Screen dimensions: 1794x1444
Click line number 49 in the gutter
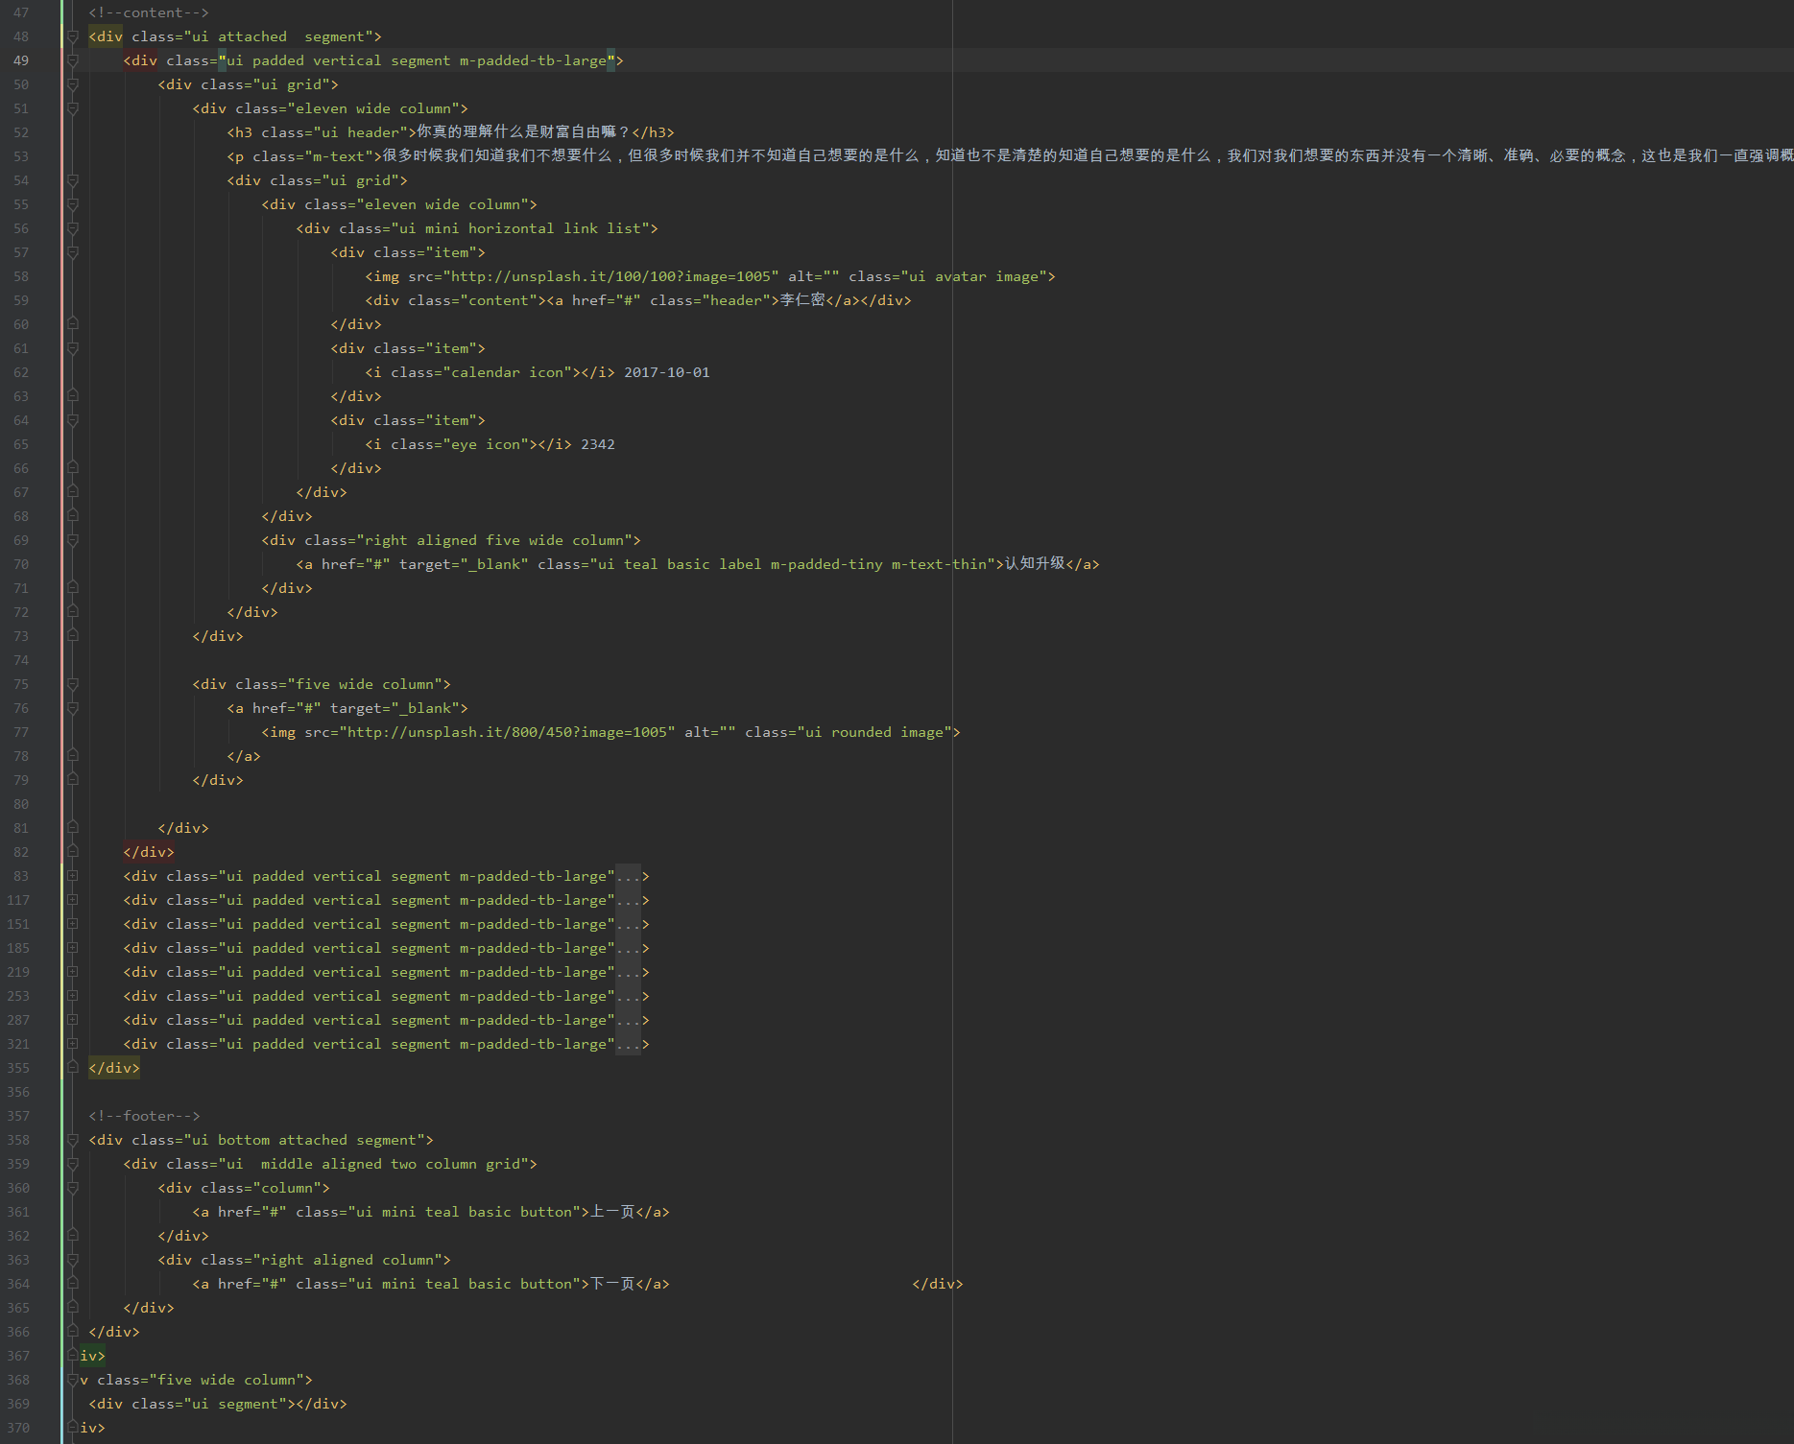coord(21,60)
